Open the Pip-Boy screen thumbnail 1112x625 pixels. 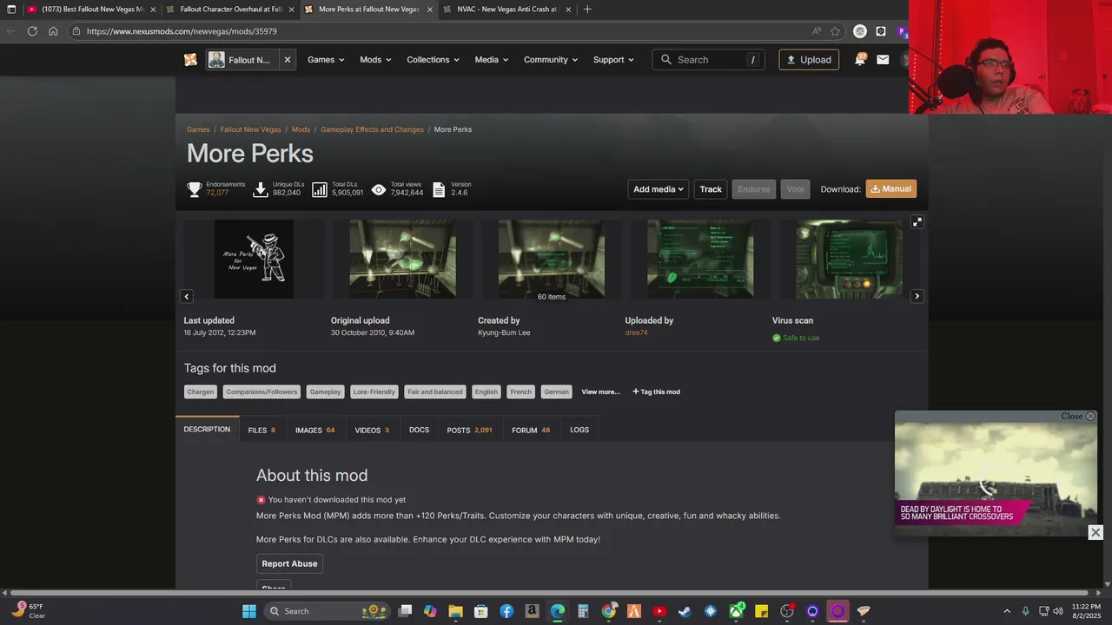click(x=849, y=259)
